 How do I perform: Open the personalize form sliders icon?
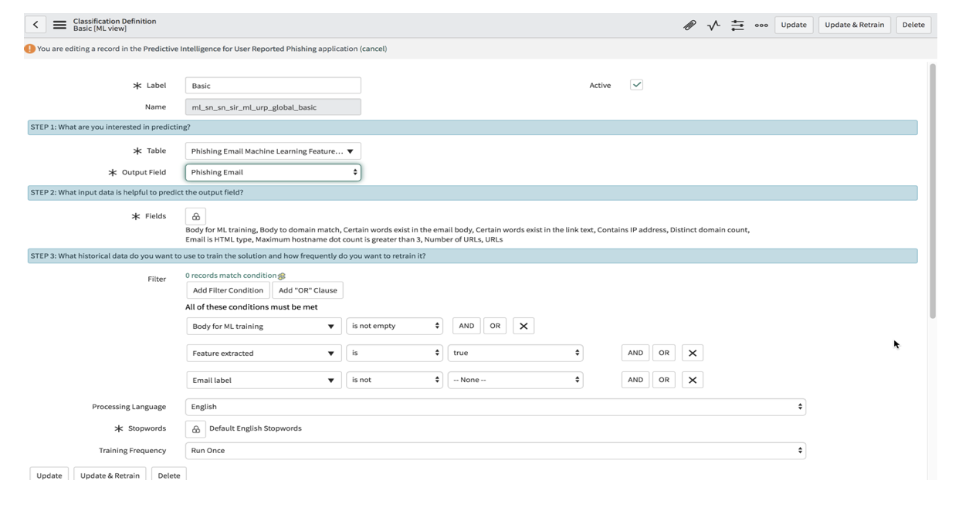(x=737, y=25)
